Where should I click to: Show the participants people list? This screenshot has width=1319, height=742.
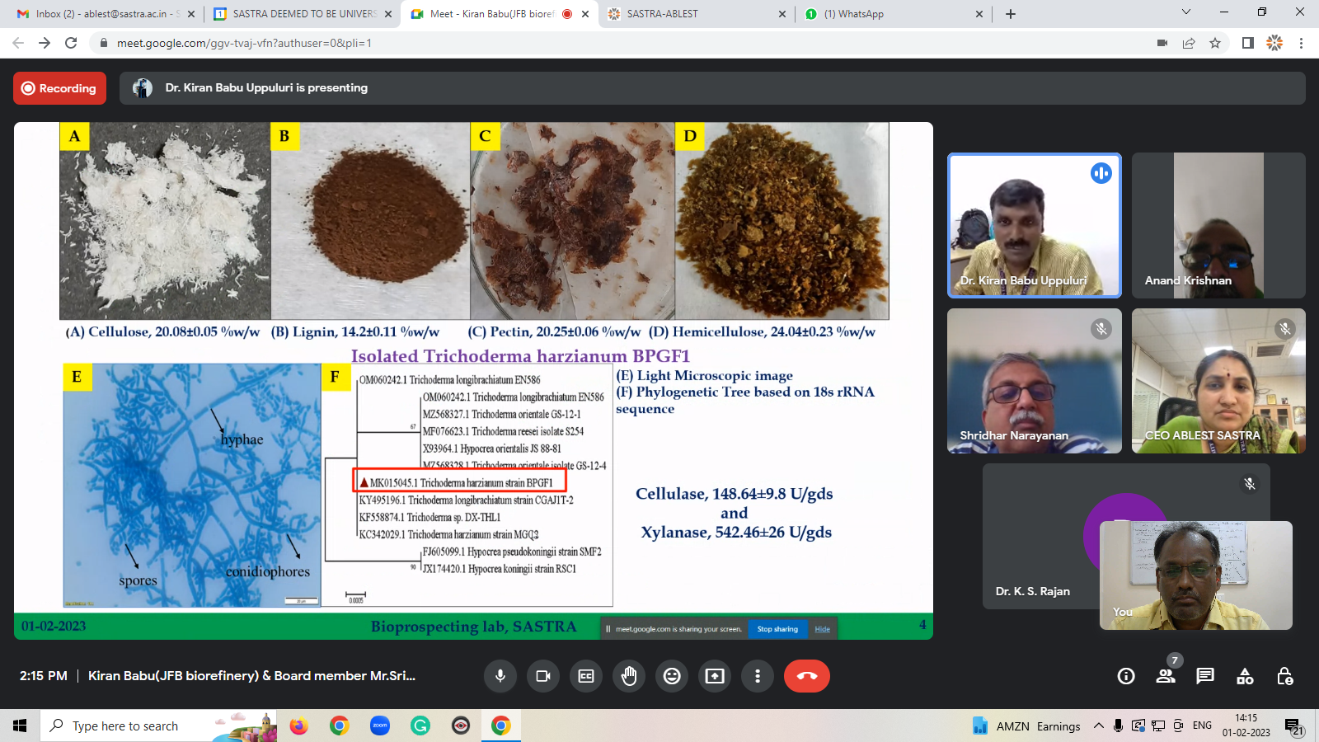point(1166,676)
